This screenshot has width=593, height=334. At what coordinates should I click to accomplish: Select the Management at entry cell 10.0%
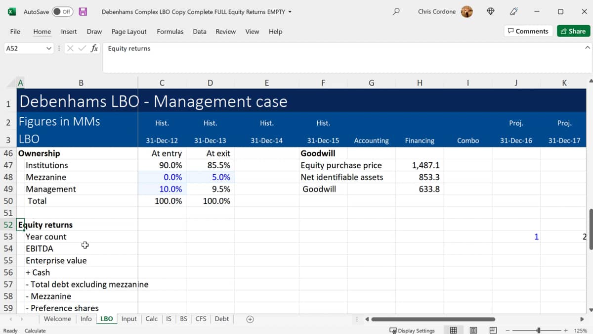click(162, 189)
